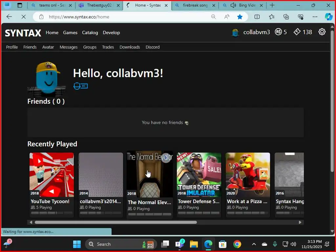Open the Develop nav link

point(112,32)
